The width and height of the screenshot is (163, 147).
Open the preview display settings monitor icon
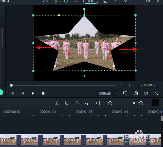tap(125, 93)
